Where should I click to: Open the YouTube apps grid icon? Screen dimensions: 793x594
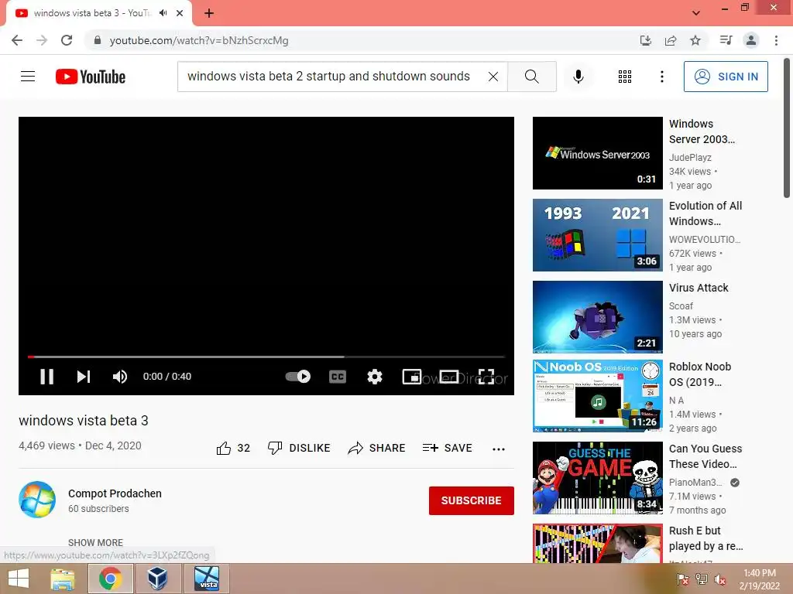click(625, 77)
